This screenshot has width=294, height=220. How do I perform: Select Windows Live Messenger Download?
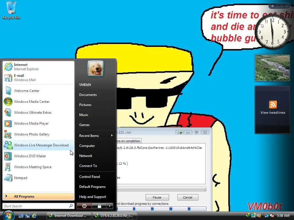click(38, 145)
